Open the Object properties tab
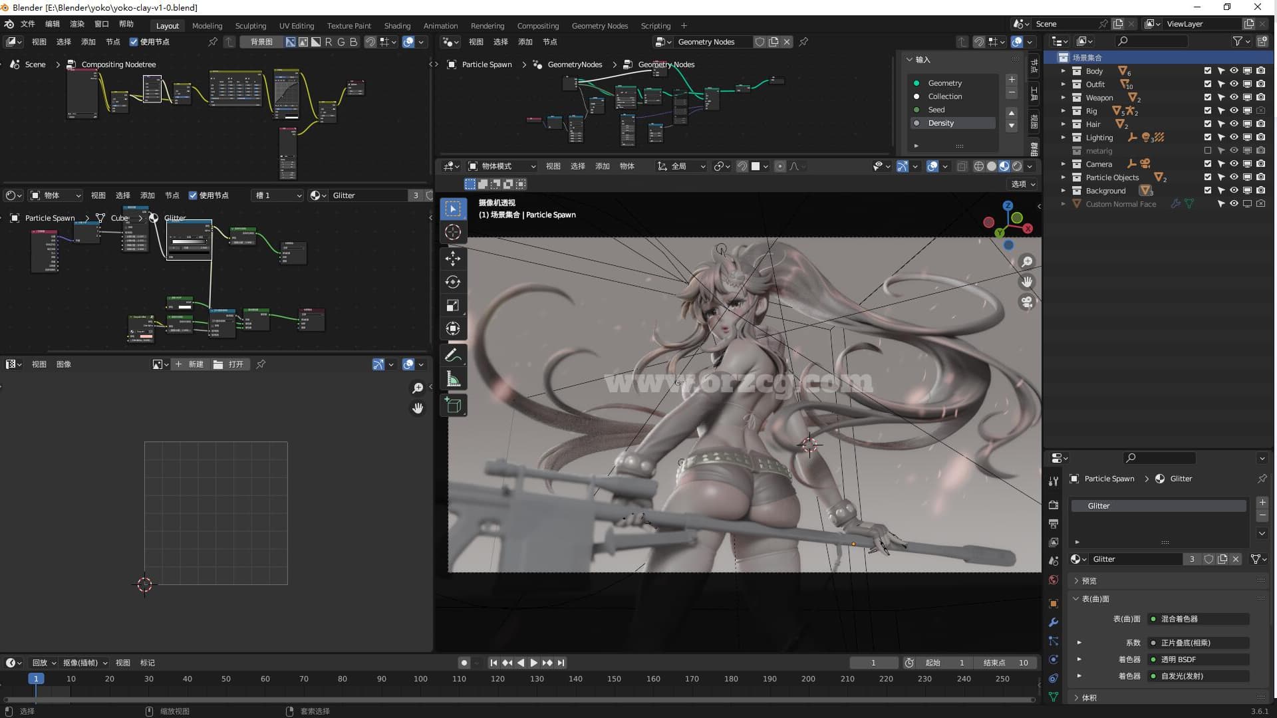The height and width of the screenshot is (718, 1277). (1054, 604)
